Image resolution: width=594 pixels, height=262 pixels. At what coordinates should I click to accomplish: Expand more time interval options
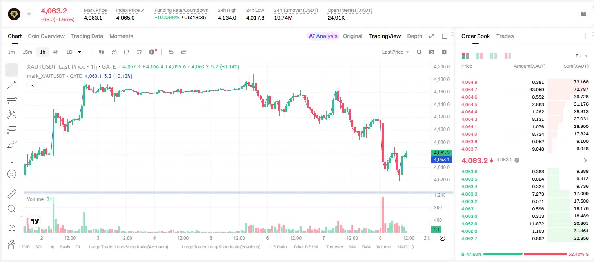pyautogui.click(x=80, y=52)
